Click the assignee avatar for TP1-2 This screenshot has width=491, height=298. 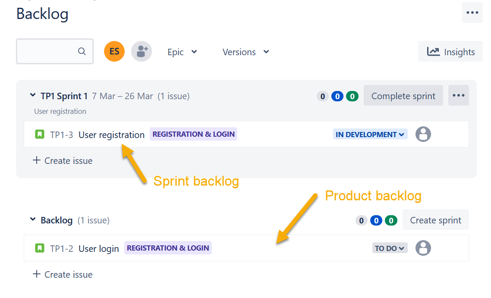423,248
